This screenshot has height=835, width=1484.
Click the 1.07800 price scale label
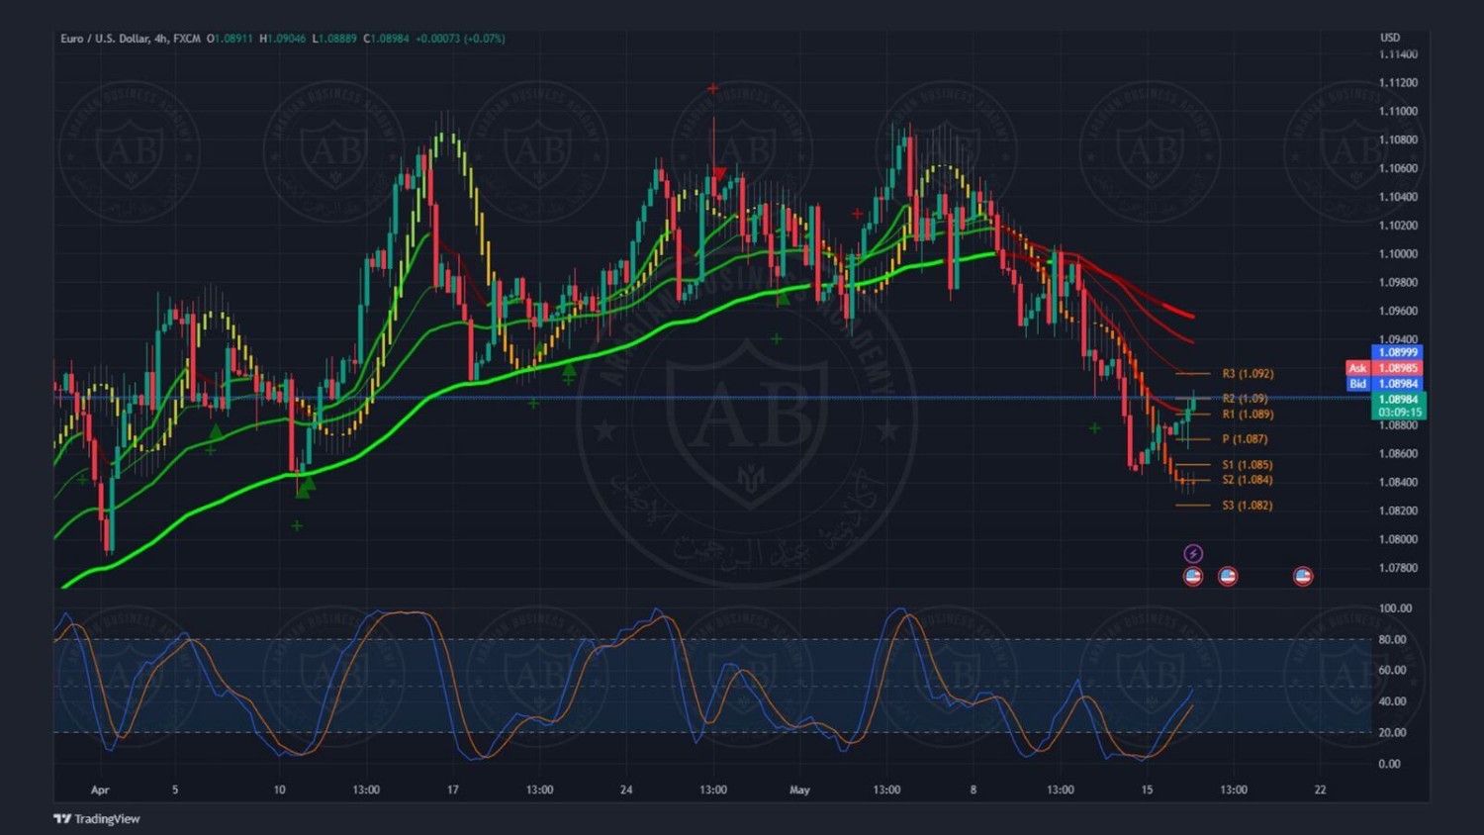coord(1398,568)
